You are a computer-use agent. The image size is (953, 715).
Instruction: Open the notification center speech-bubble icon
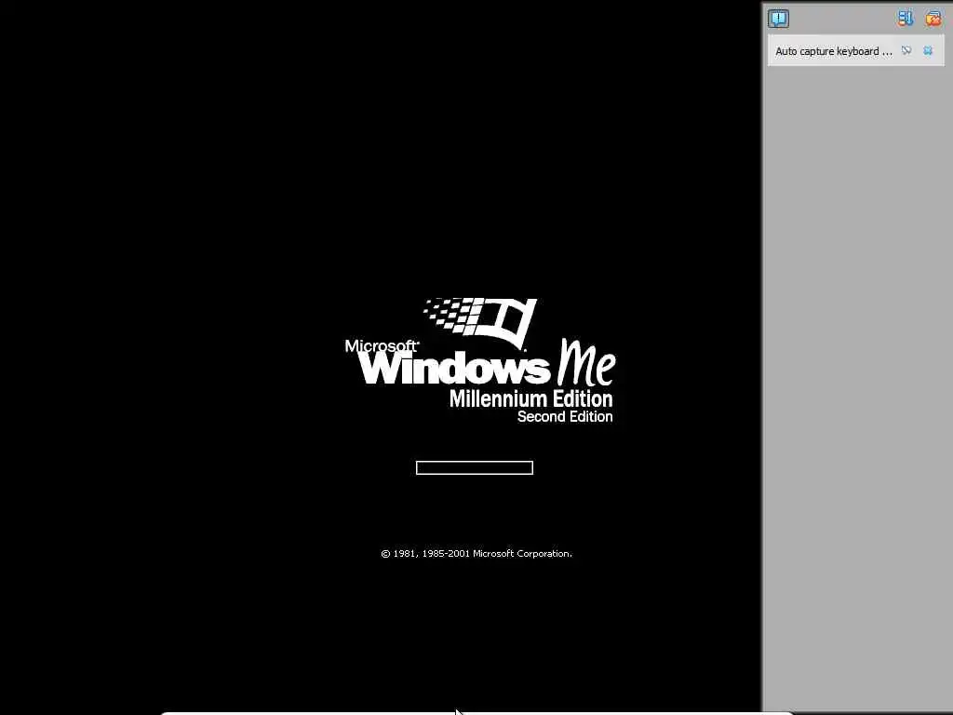pos(778,19)
